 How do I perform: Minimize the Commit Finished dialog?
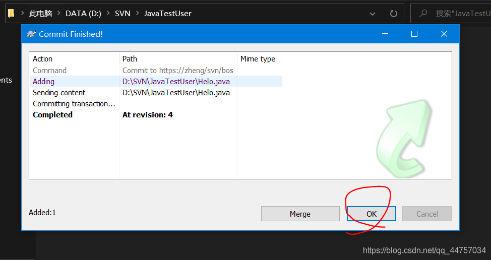pos(385,34)
